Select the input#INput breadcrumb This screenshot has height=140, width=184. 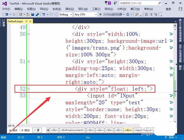click(143, 130)
